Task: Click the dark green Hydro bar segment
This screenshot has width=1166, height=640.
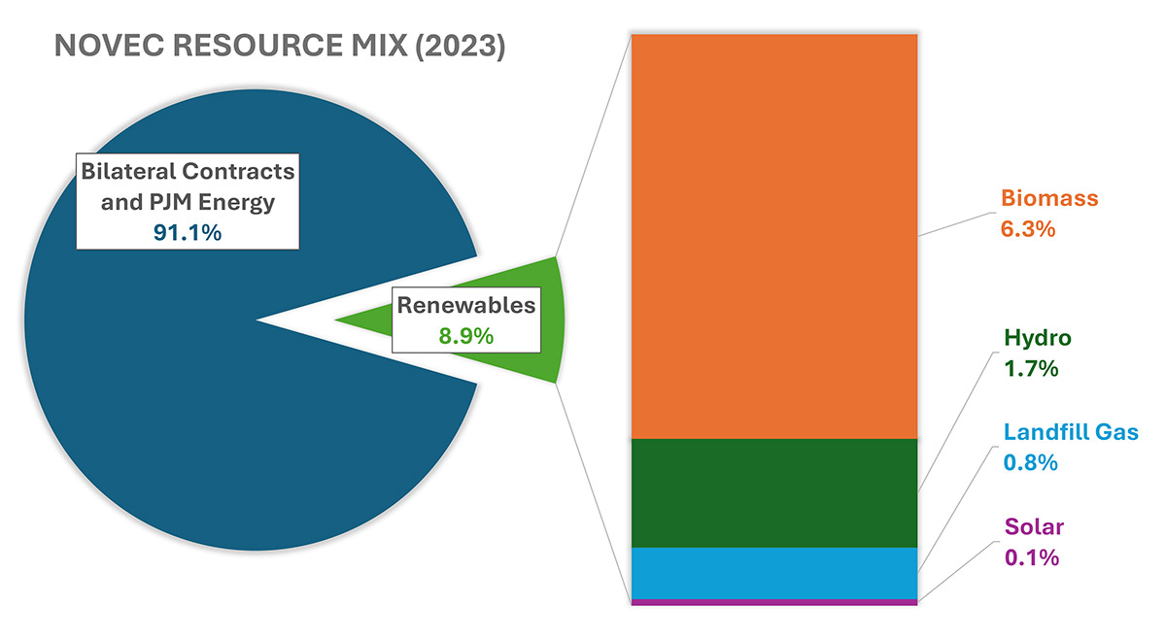Action: [774, 492]
